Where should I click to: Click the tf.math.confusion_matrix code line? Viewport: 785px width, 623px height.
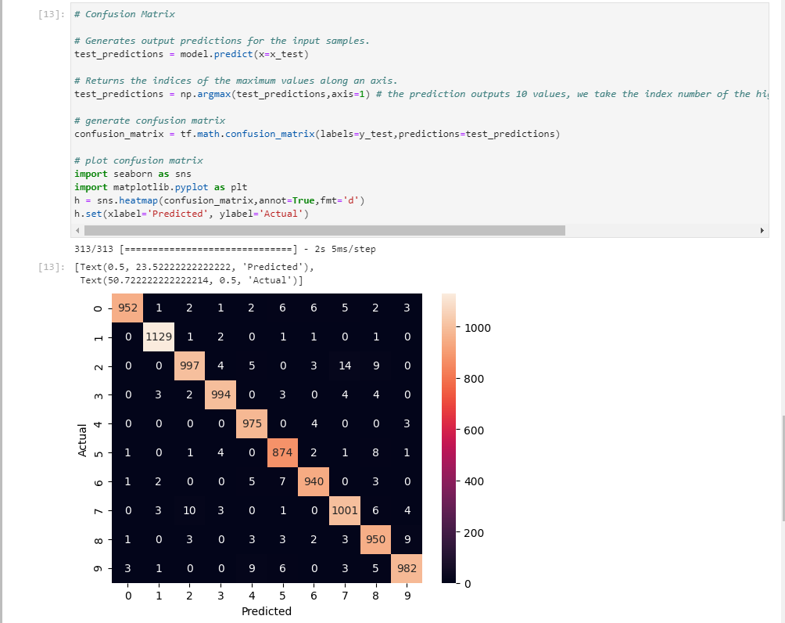tap(317, 135)
